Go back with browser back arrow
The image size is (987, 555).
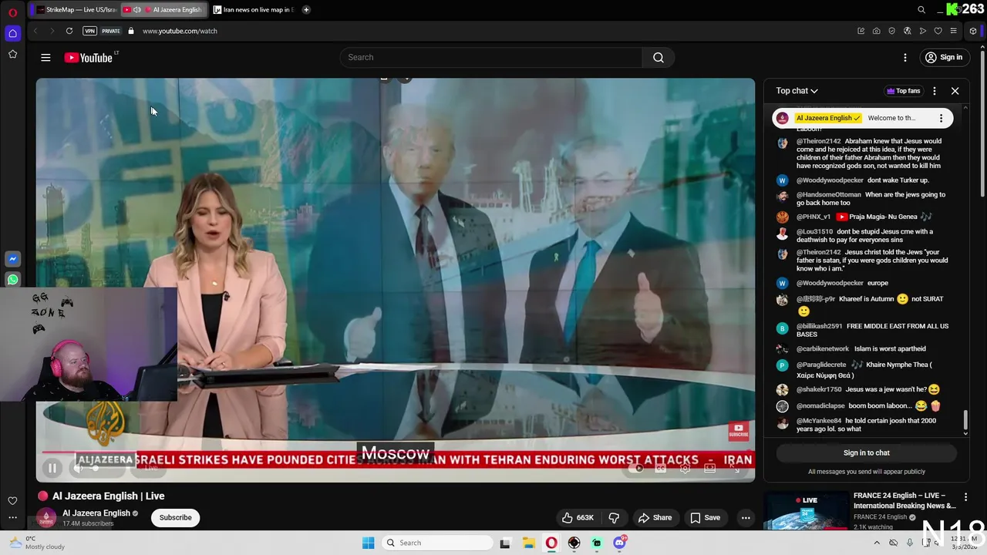tap(35, 31)
